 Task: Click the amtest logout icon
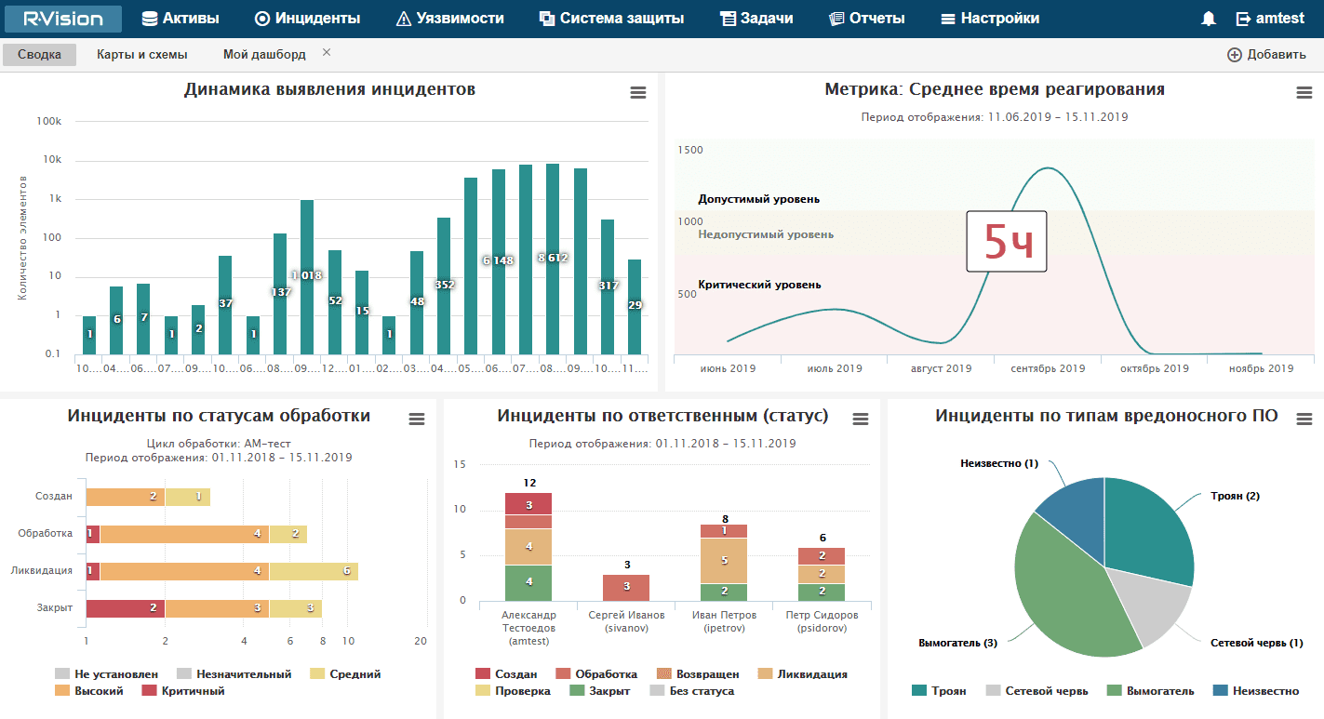[1243, 19]
